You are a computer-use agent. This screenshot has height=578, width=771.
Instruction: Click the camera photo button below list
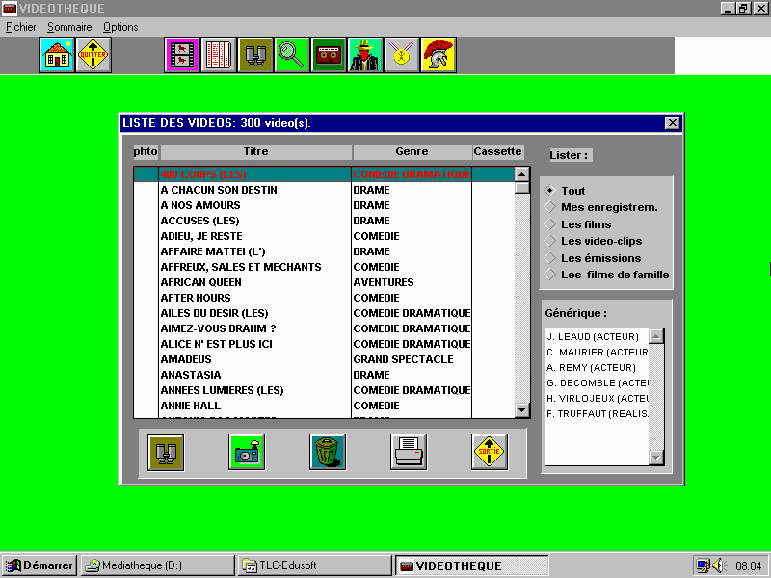[x=247, y=452]
